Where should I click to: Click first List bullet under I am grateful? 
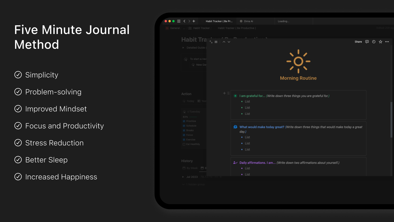coord(247,101)
